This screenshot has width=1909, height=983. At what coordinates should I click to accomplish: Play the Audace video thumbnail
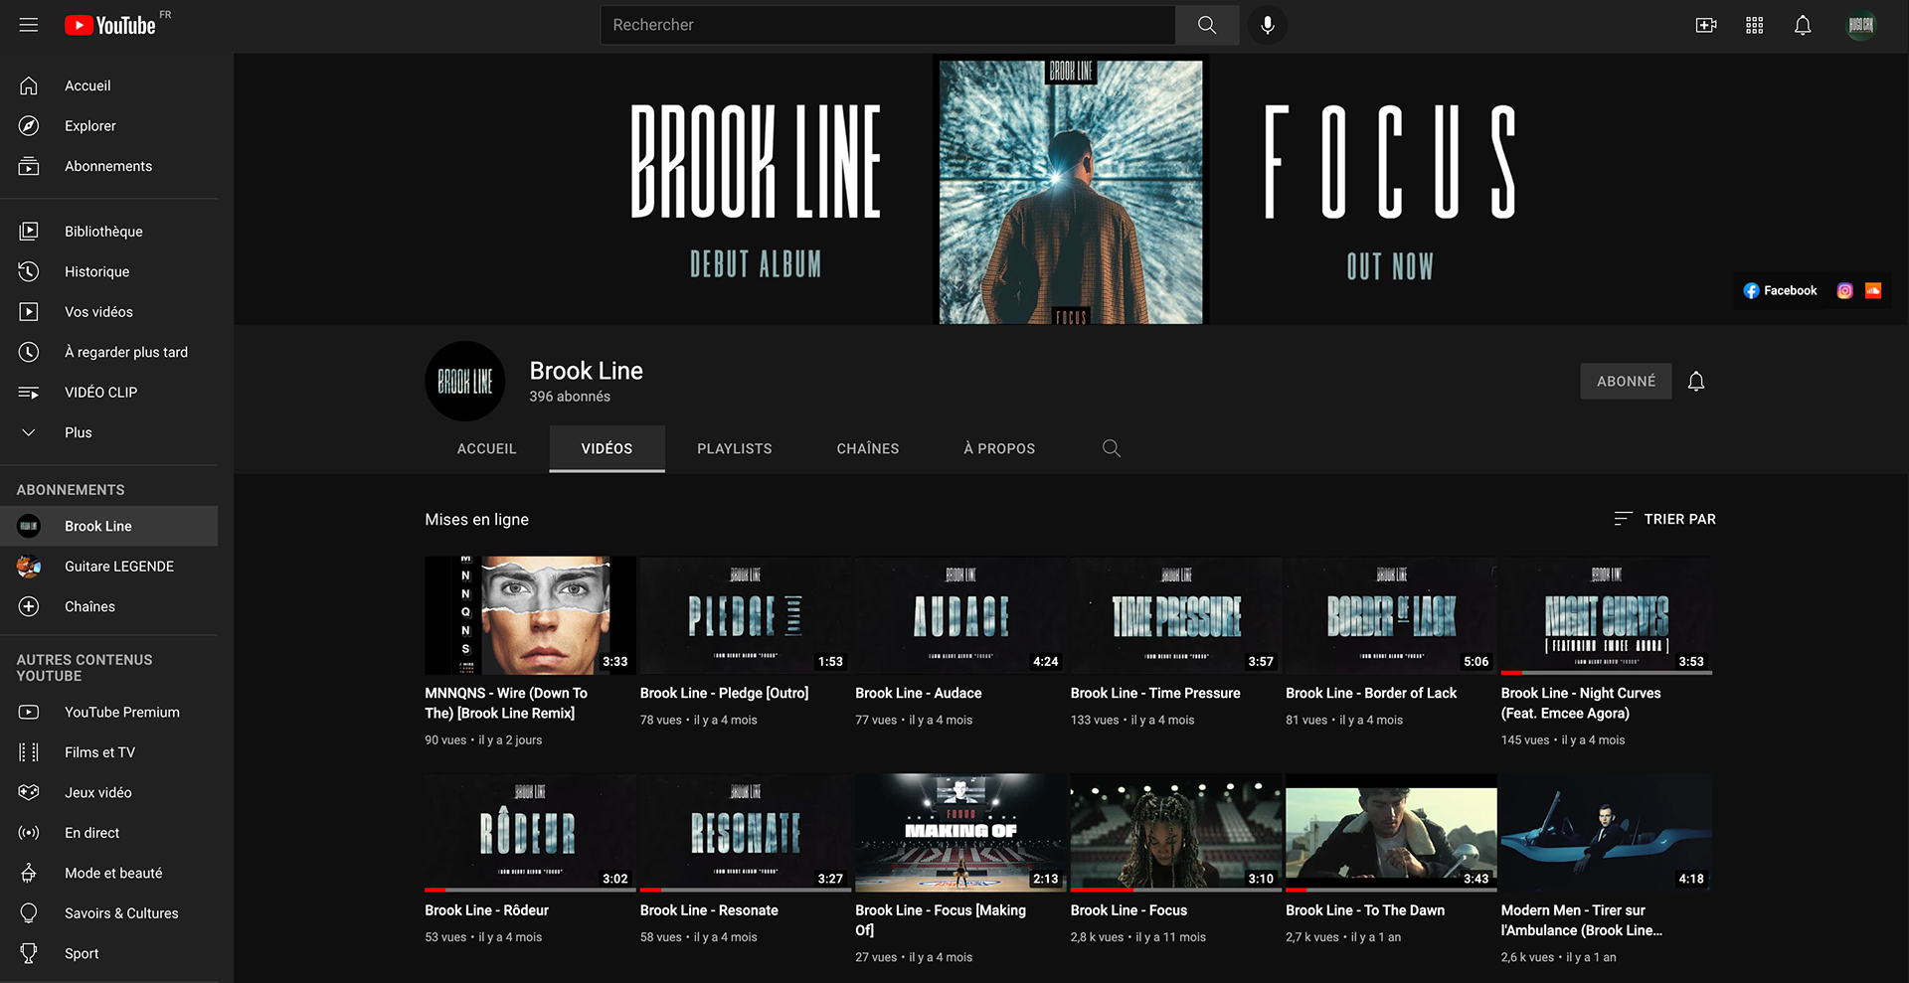tap(960, 615)
